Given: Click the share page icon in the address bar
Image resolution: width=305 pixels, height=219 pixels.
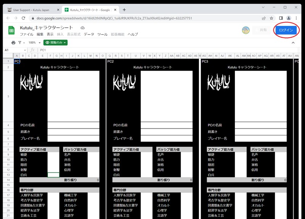Looking at the screenshot, I should pyautogui.click(x=264, y=18).
